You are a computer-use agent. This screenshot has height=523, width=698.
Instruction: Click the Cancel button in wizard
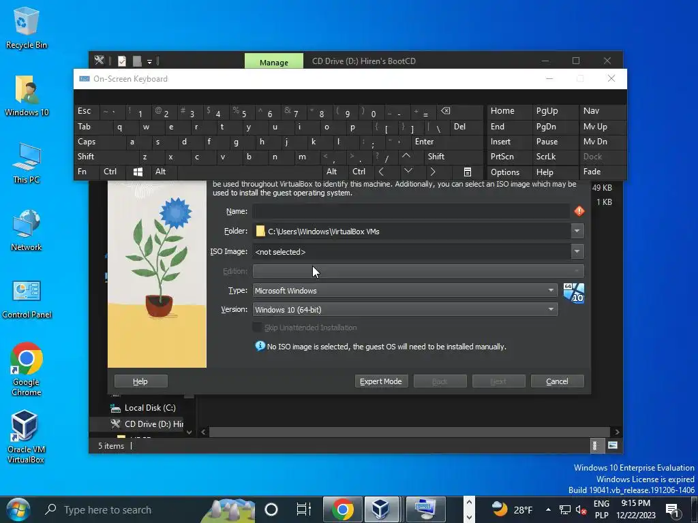tap(558, 381)
